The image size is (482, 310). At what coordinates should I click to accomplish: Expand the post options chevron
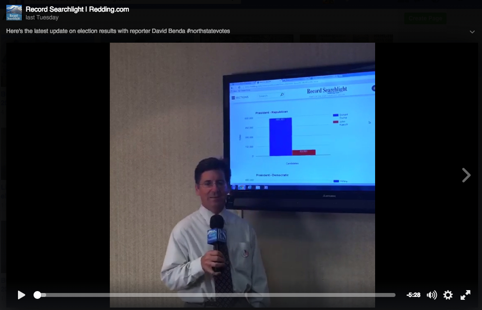click(x=472, y=32)
